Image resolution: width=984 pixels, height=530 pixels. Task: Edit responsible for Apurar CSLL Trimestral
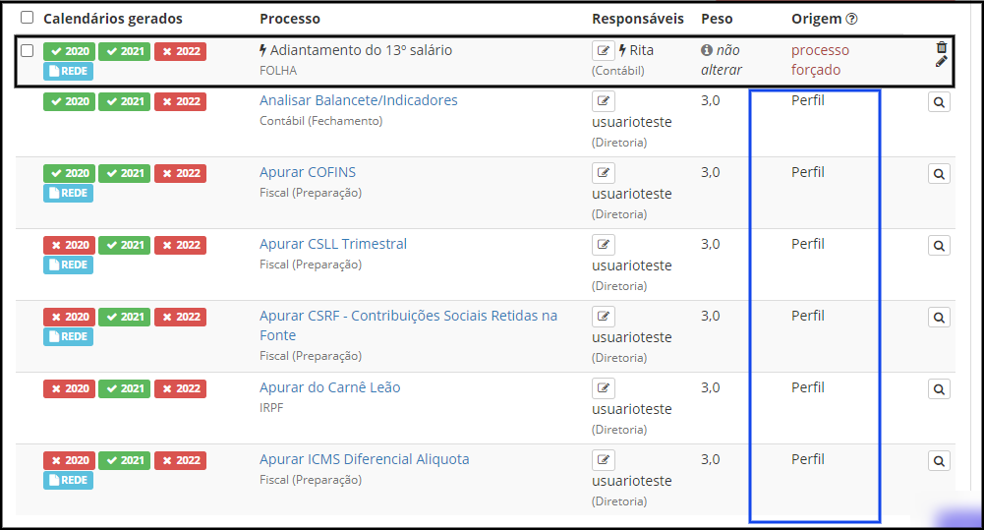603,244
